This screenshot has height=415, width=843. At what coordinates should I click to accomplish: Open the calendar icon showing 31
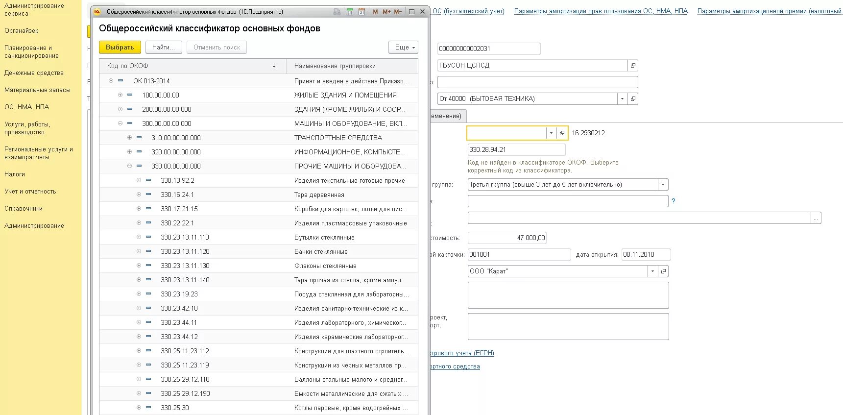point(361,12)
